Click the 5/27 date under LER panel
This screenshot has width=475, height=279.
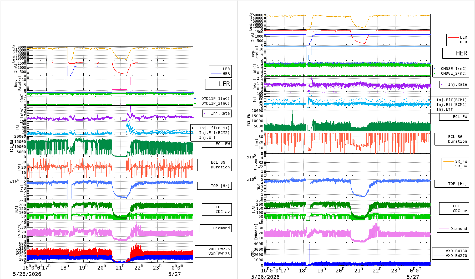click(x=175, y=274)
